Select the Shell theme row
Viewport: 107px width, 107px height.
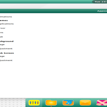click(1, 37)
